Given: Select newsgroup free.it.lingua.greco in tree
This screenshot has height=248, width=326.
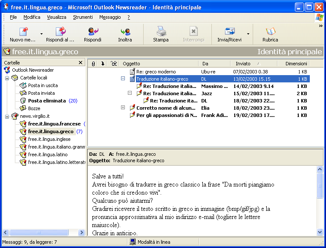Looking at the screenshot, I should click(x=51, y=131).
